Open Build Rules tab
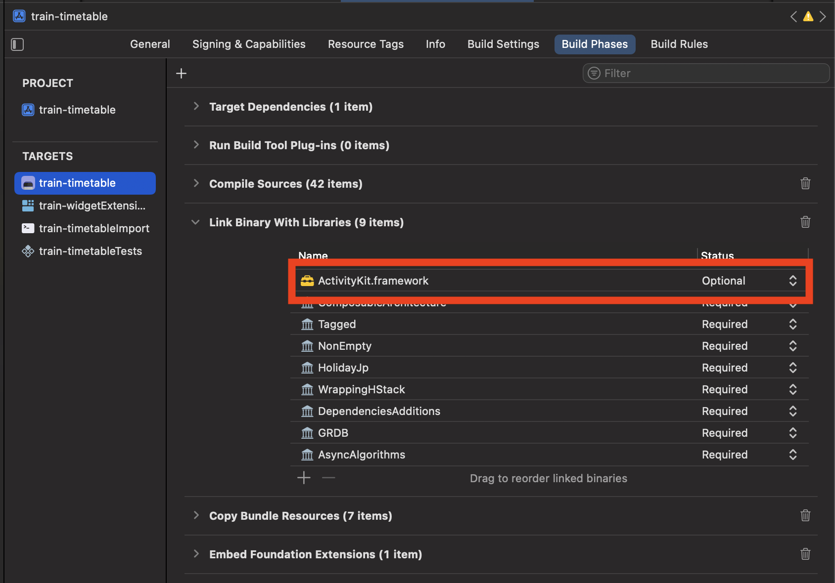The height and width of the screenshot is (583, 835). coord(679,44)
